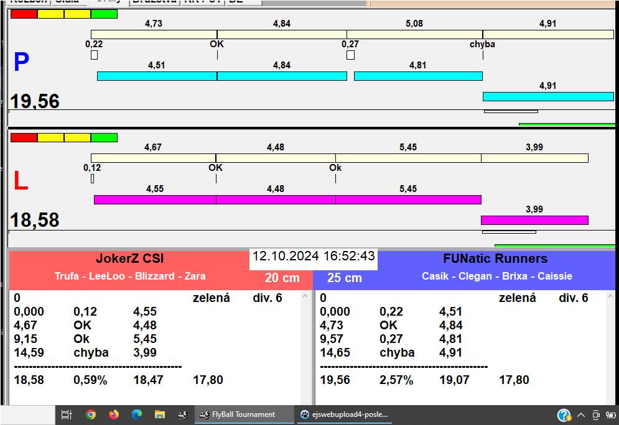This screenshot has height=425, width=619.
Task: Click the pinned dog icon in the taskbar
Action: (182, 414)
